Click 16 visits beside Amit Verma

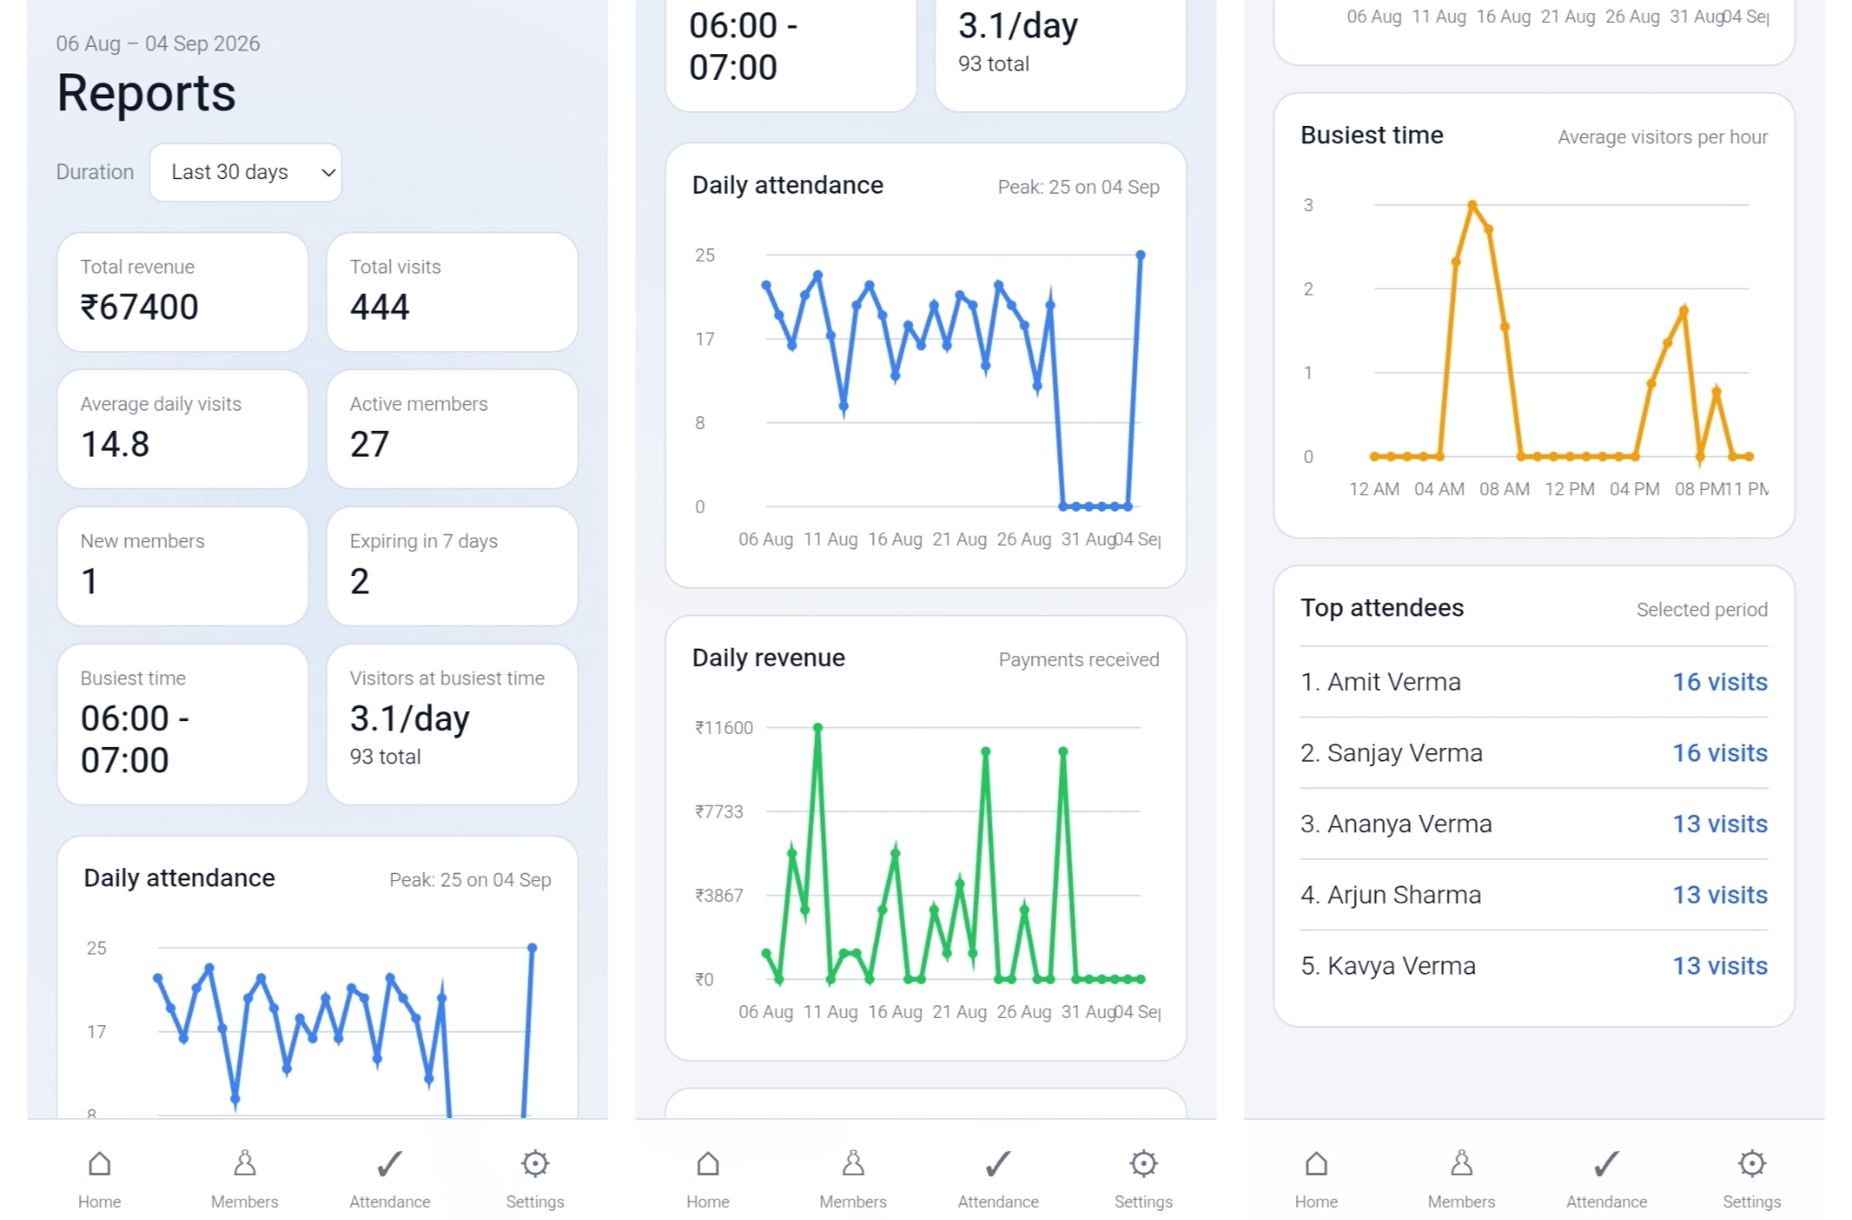pyautogui.click(x=1720, y=682)
